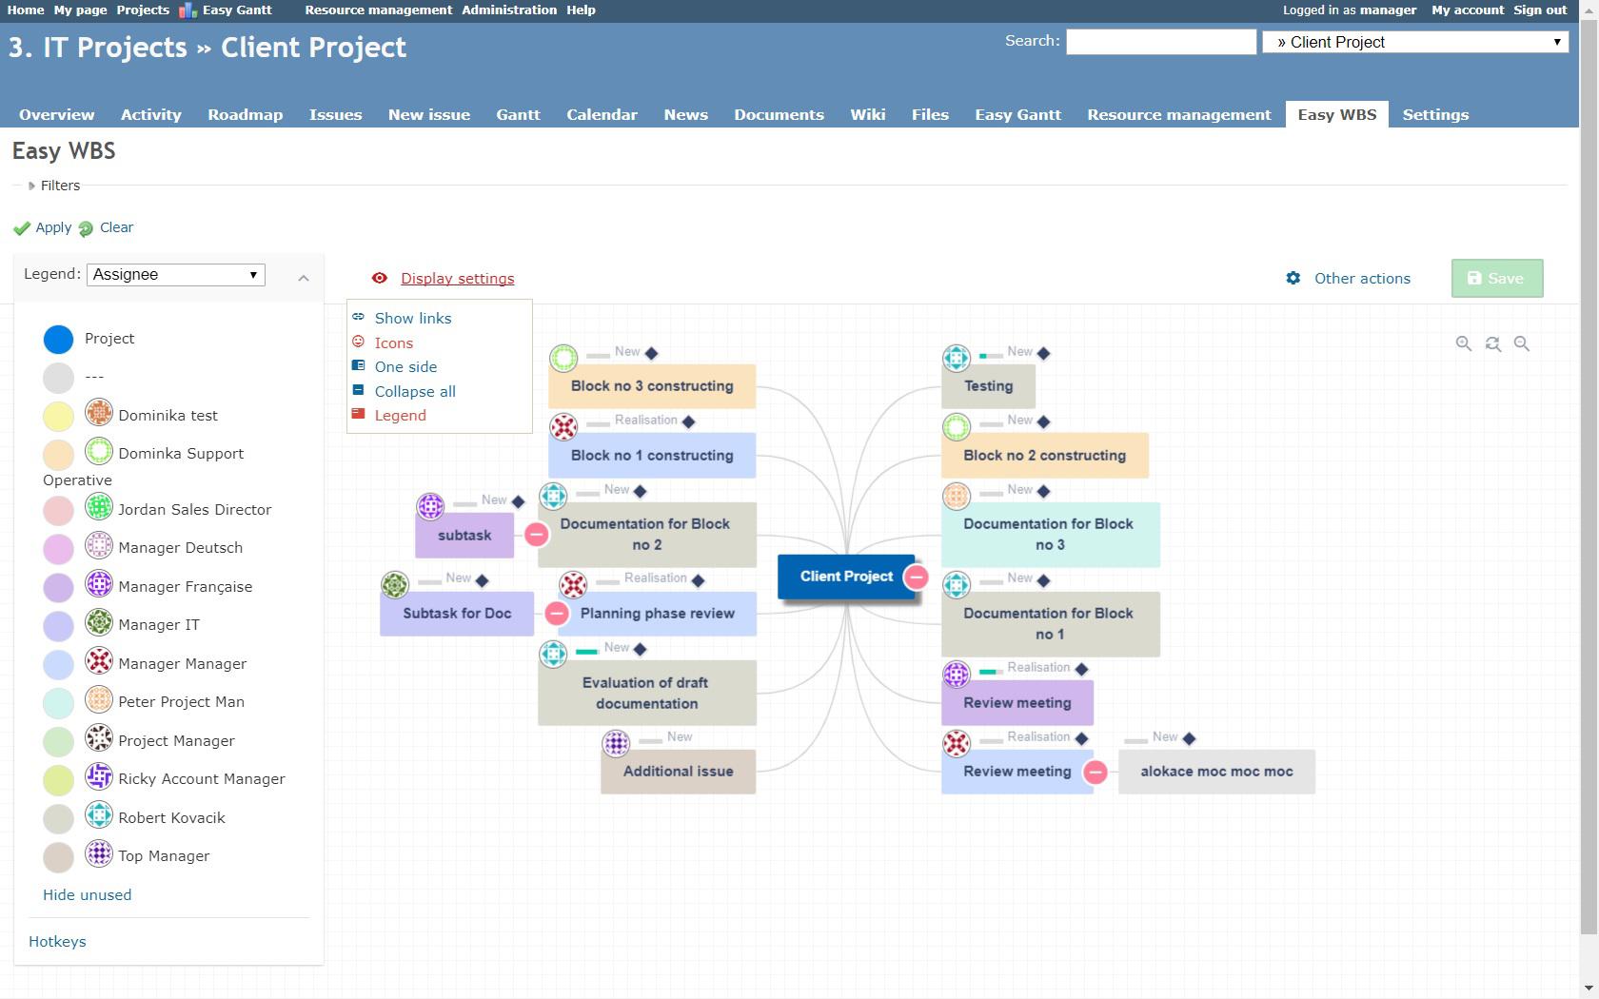
Task: Click the blue Project legend color swatch
Action: 58,339
